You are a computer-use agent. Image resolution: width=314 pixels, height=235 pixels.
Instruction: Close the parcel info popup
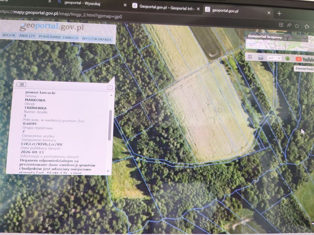(x=110, y=88)
